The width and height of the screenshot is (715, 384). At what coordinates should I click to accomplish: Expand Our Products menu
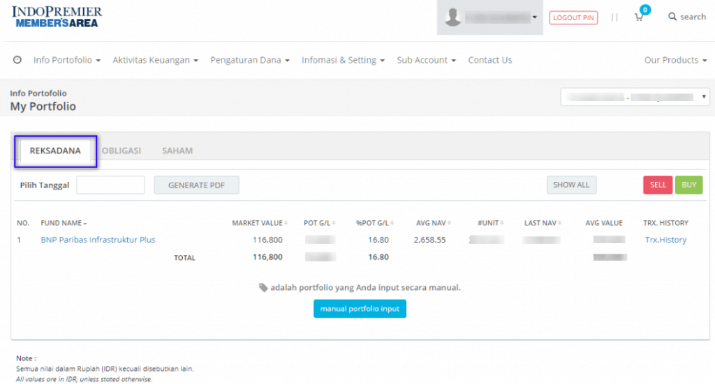pyautogui.click(x=675, y=60)
